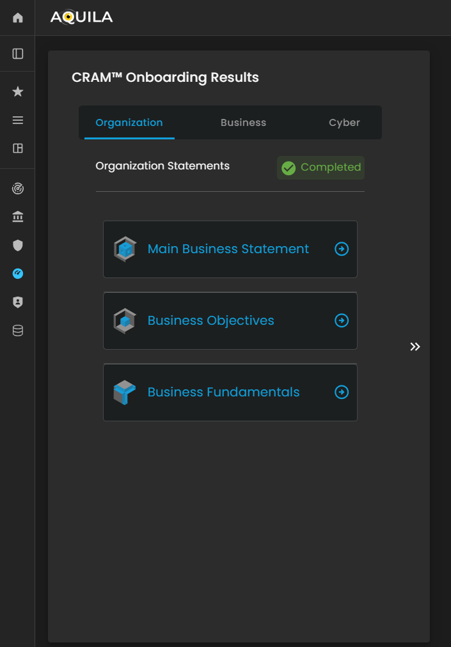This screenshot has width=451, height=647.
Task: Switch to the Cyber tab
Action: point(344,123)
